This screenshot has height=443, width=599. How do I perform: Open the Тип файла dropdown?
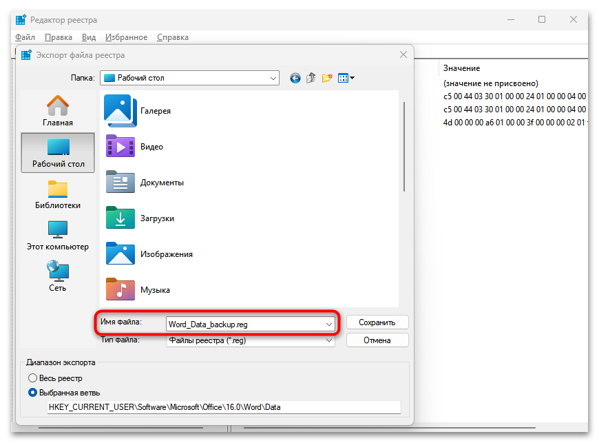tap(329, 340)
